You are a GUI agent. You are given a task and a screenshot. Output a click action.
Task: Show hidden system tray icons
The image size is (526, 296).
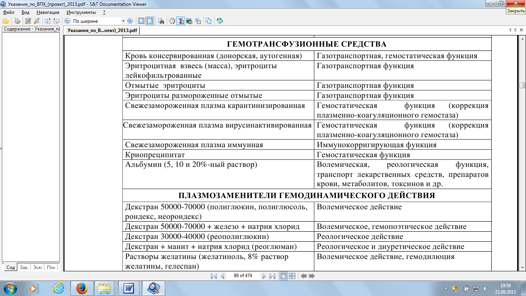pos(446,288)
